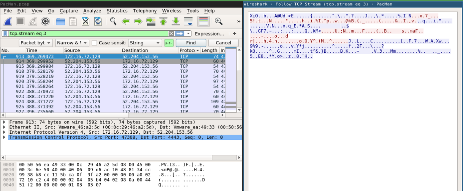Select packet 913 row
This screenshot has width=463, height=191.
113,56
